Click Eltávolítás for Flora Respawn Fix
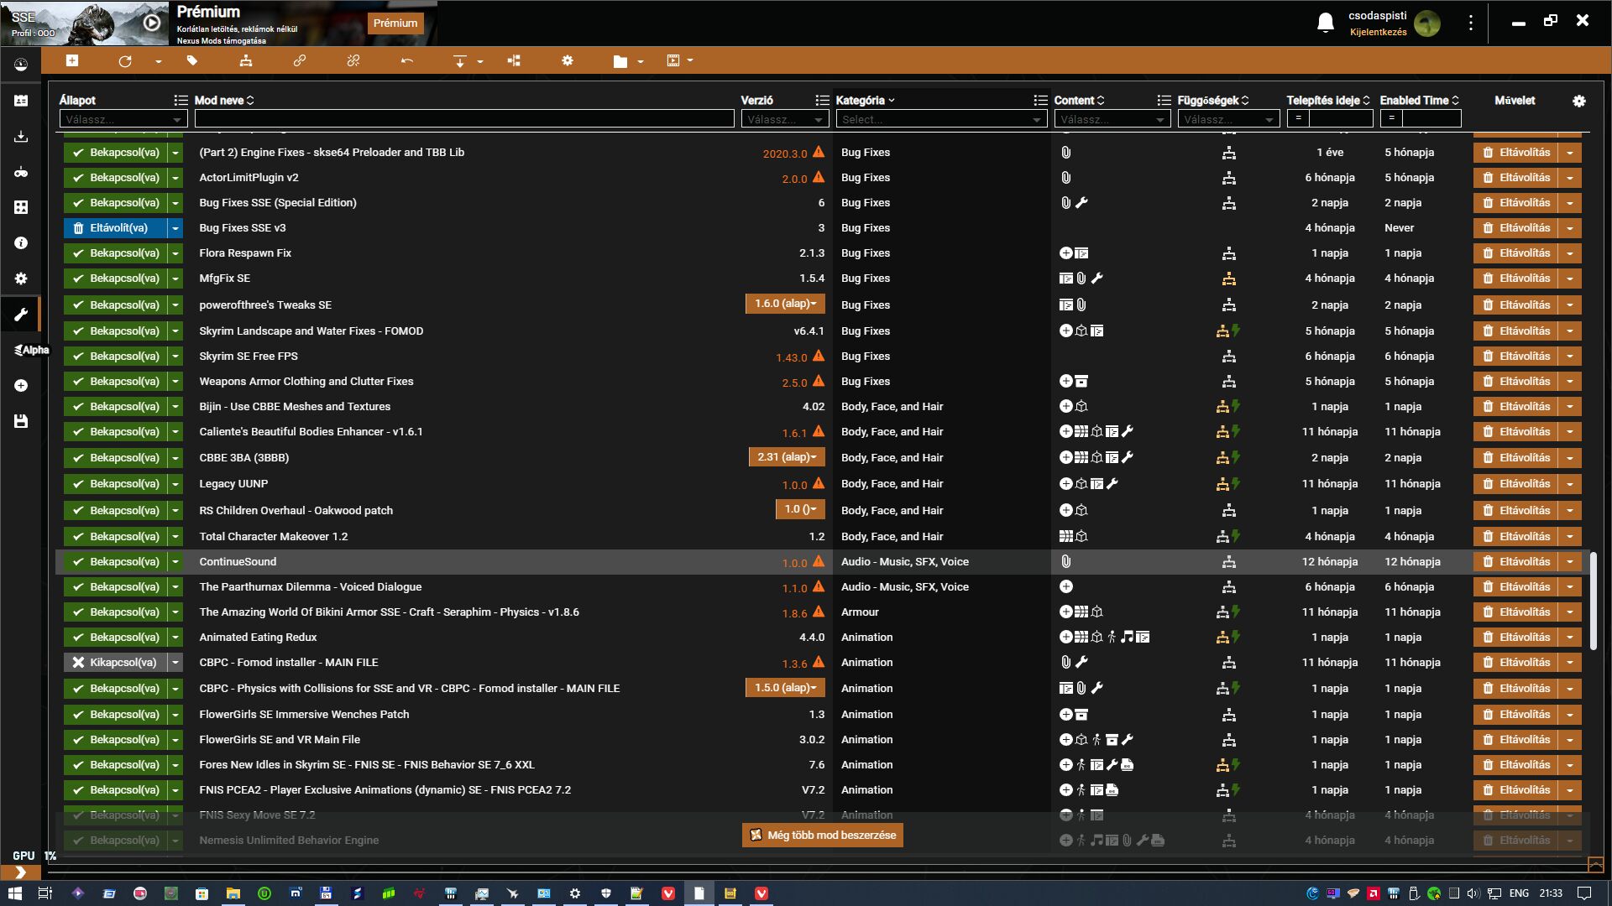 coord(1515,253)
